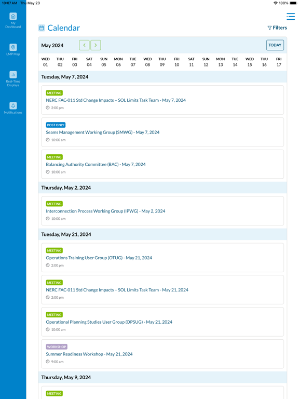
Task: Go to previous month with left chevron
Action: point(84,45)
